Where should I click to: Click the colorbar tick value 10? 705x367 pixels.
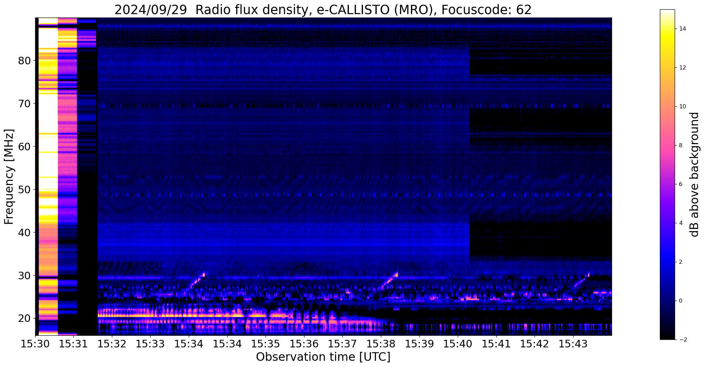[682, 107]
